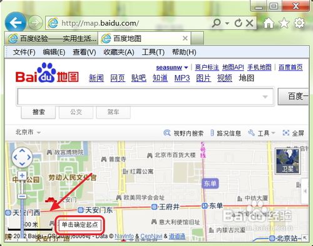Select the 百度地图 tab
Screen dimensions: 313x246
click(145, 38)
